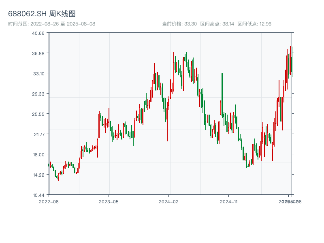Click y-axis value 18.00

point(39,155)
